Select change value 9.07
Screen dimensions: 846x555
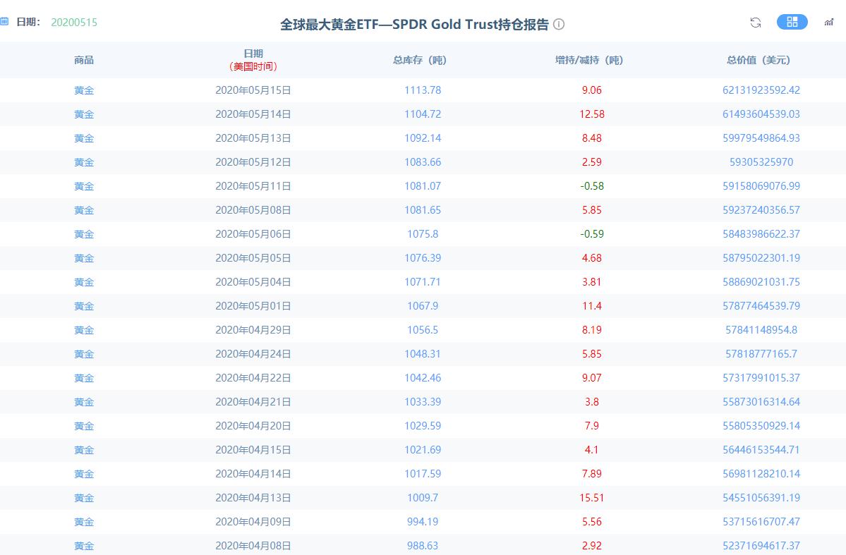pyautogui.click(x=592, y=378)
